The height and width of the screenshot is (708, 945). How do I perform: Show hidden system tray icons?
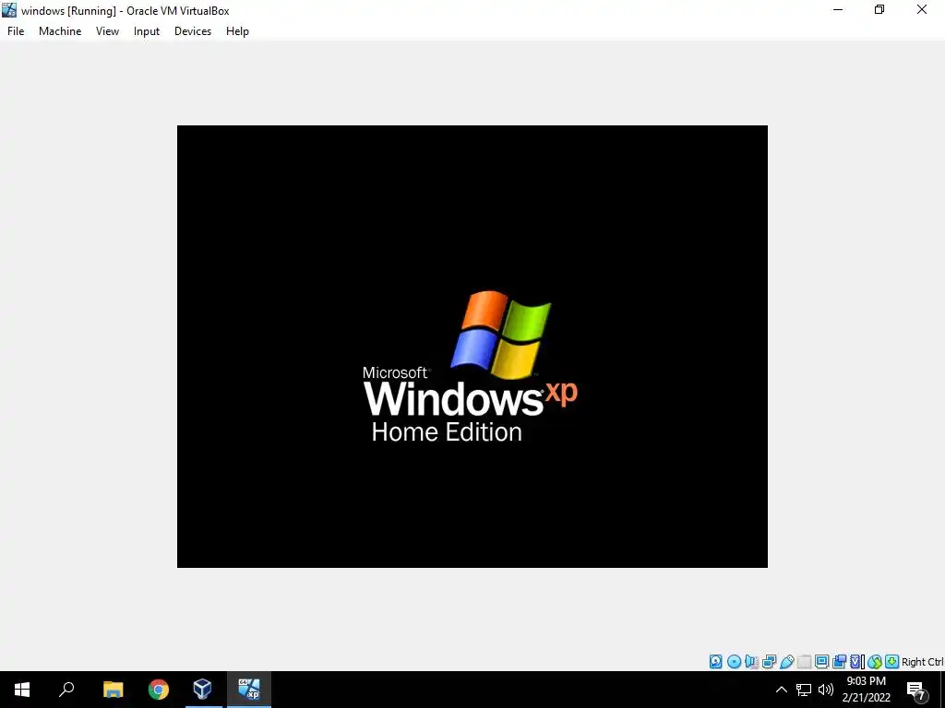(x=781, y=690)
